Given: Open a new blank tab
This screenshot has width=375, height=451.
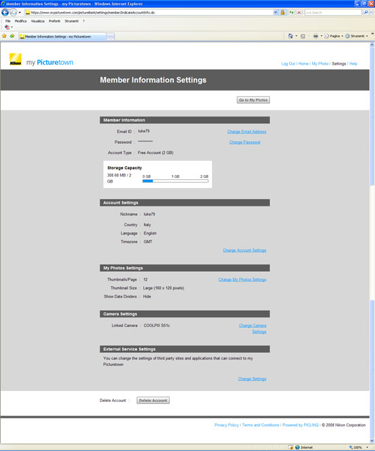Looking at the screenshot, I should (110, 37).
